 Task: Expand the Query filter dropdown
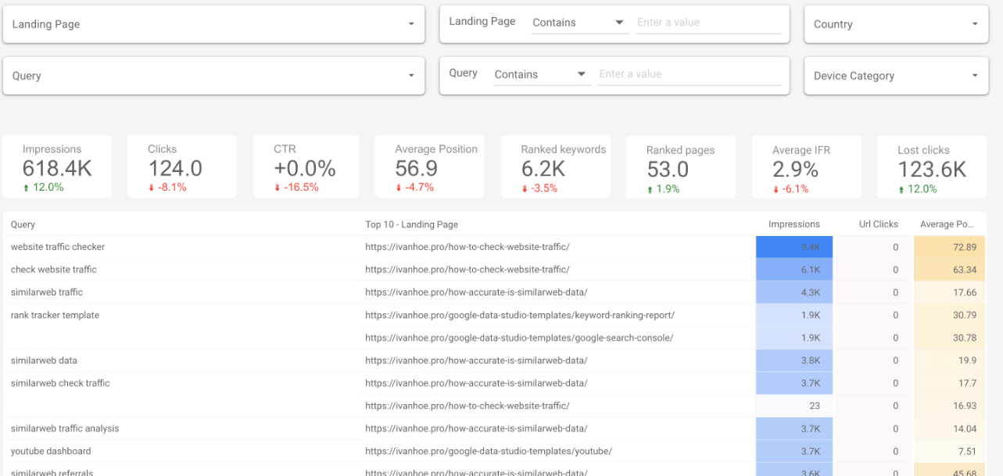click(x=213, y=76)
